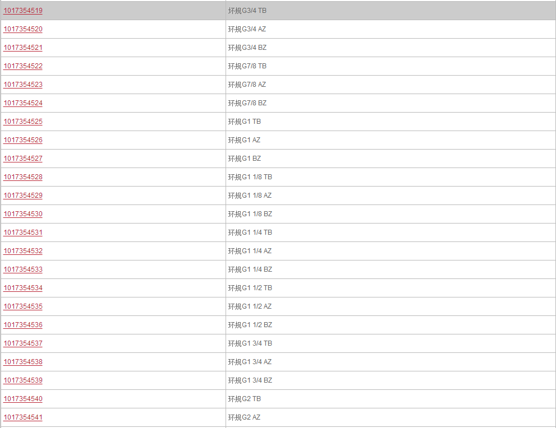Screen dimensions: 556x428
Task: Select the 1017354534 link
Action: (x=23, y=288)
